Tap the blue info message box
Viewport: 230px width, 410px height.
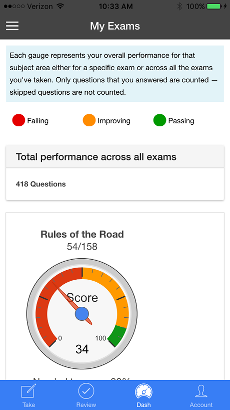115,74
